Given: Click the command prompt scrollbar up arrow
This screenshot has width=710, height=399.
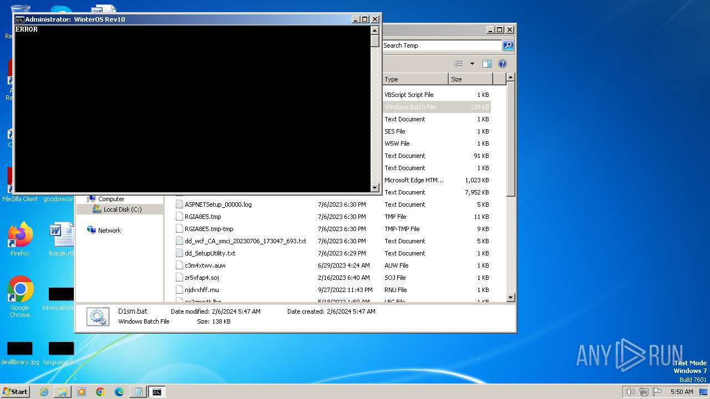Looking at the screenshot, I should 375,30.
